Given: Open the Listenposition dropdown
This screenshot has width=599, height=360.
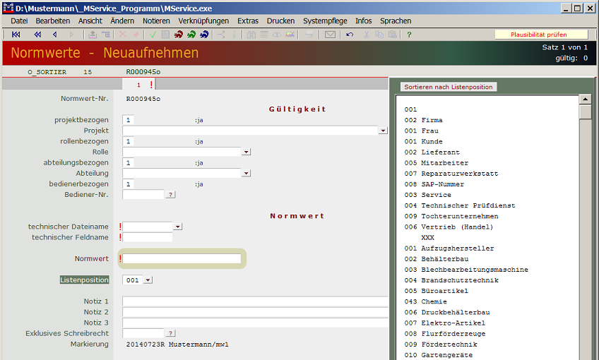Looking at the screenshot, I should (x=148, y=280).
